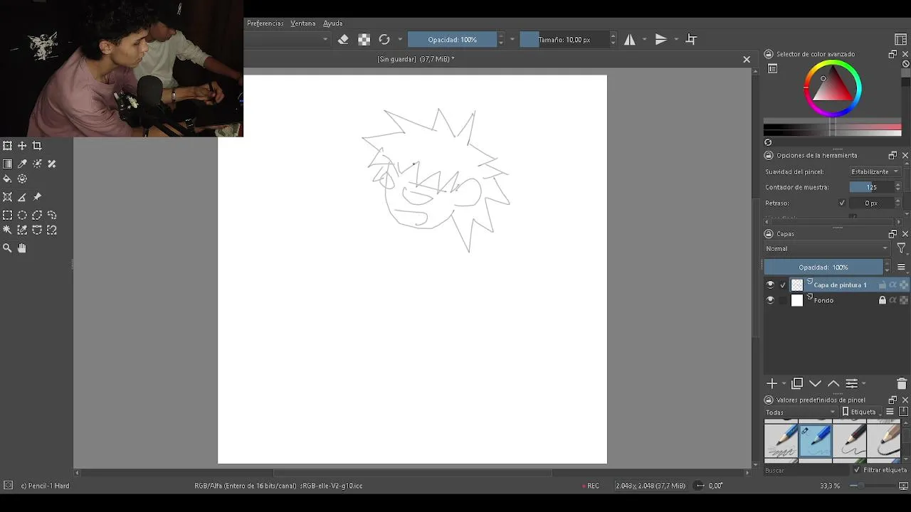Expand the mirror horizontal options arrow
Image resolution: width=911 pixels, height=512 pixels.
[645, 40]
